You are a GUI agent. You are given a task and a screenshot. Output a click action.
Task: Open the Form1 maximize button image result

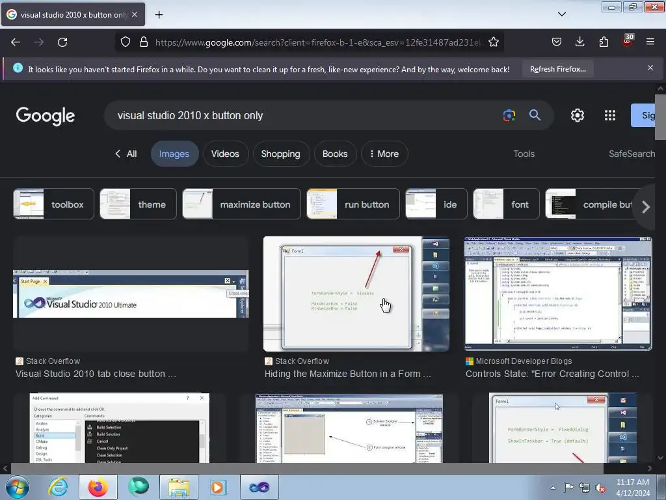tap(356, 294)
